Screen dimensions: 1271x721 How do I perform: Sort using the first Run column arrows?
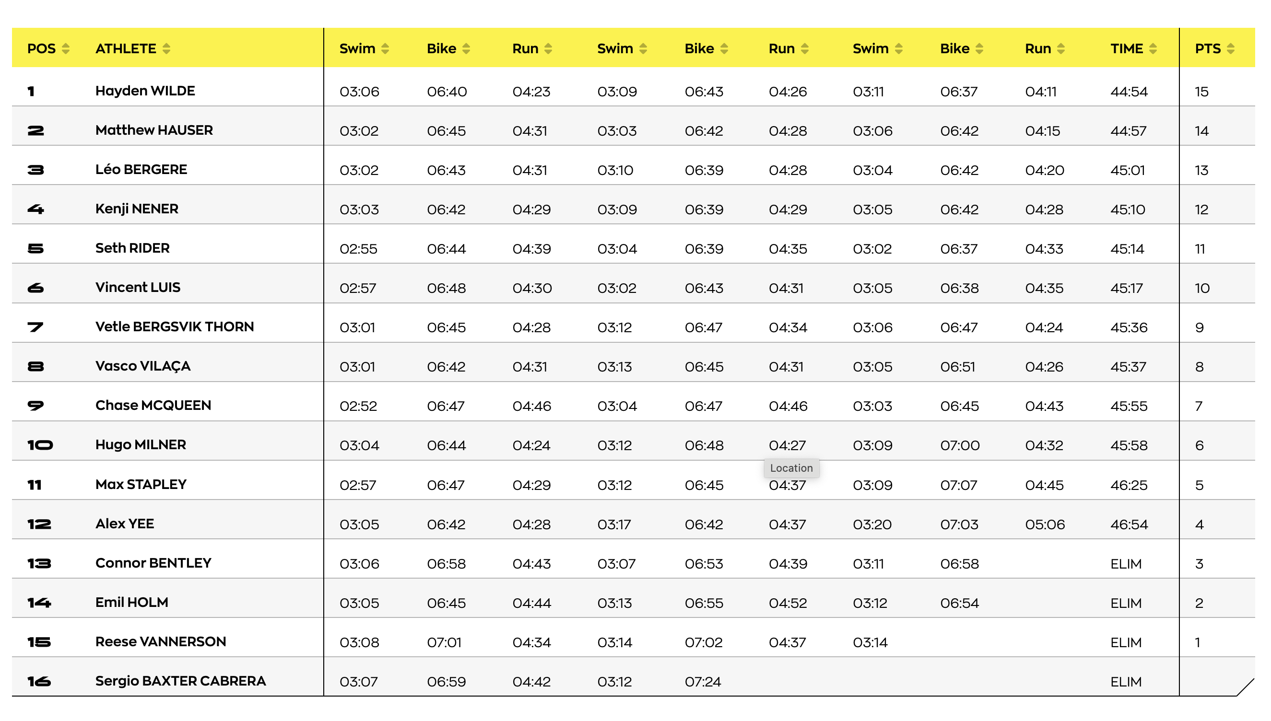pos(548,48)
